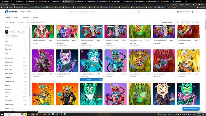Click the search magnifier icon in header
Viewport: 206px width, 116px height.
click(x=70, y=12)
